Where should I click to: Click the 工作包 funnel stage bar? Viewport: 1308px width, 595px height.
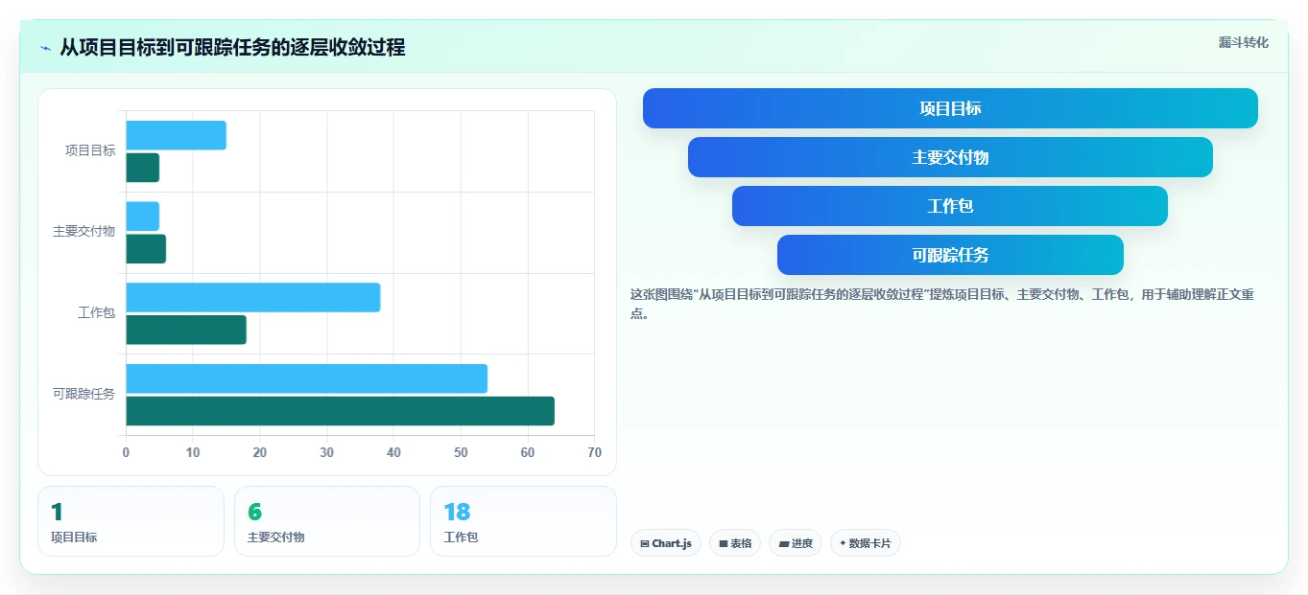pyautogui.click(x=950, y=206)
